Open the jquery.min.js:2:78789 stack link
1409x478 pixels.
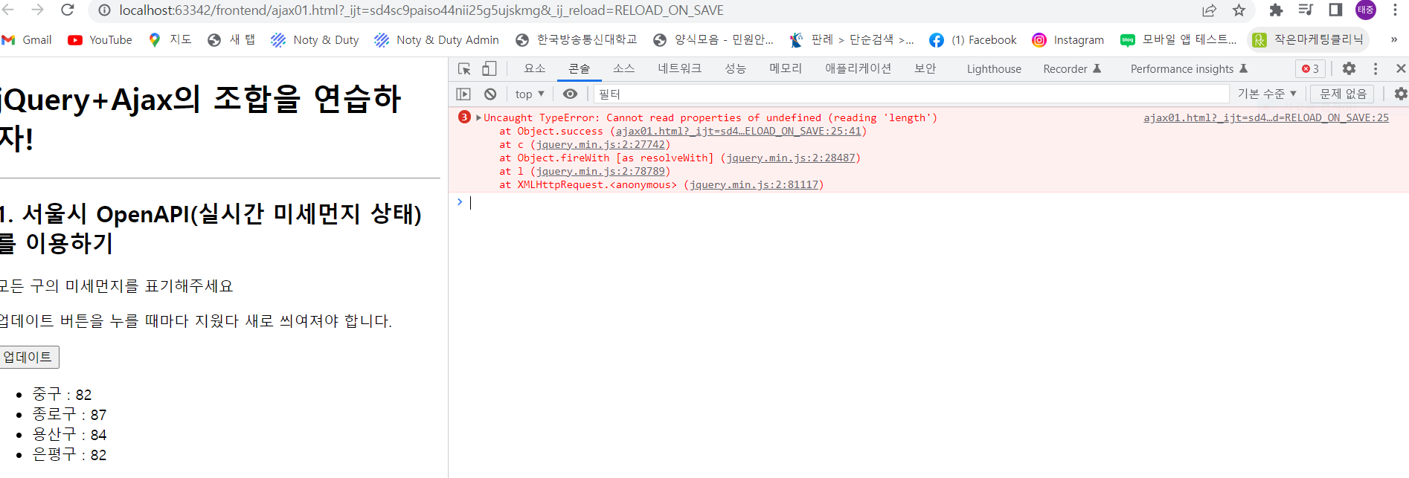pyautogui.click(x=600, y=172)
